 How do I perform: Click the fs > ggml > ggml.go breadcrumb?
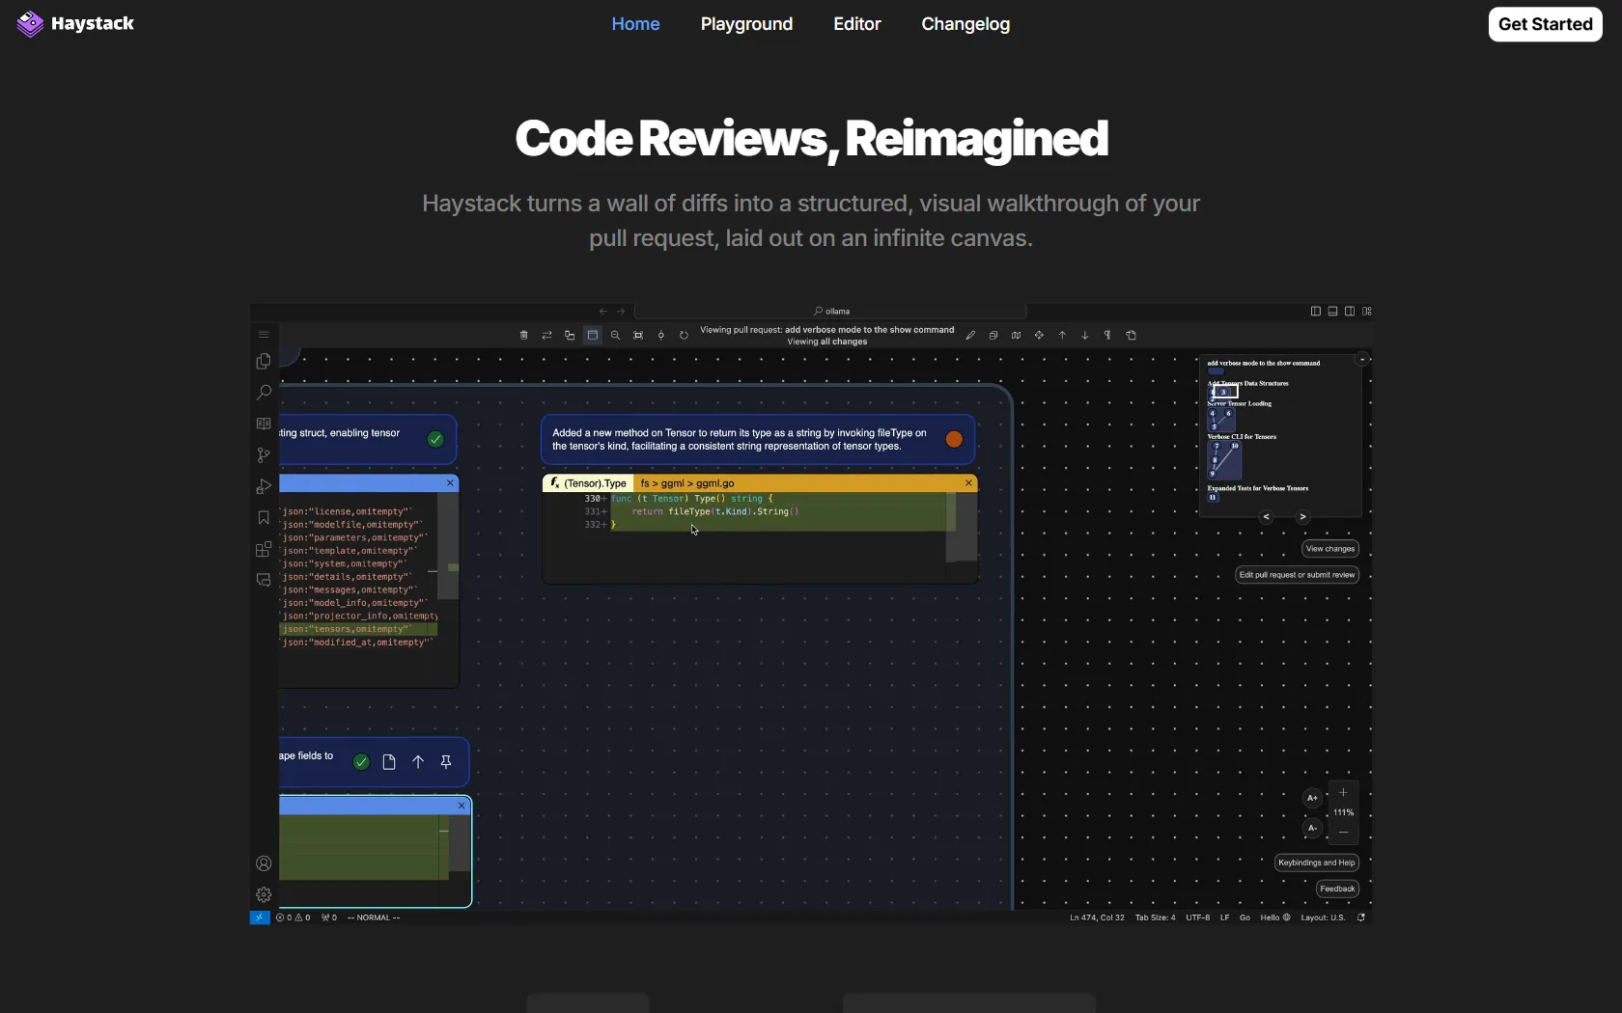point(687,483)
